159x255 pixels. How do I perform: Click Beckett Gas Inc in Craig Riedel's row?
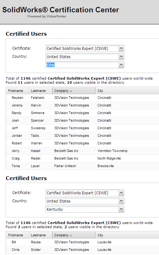pos(66,158)
